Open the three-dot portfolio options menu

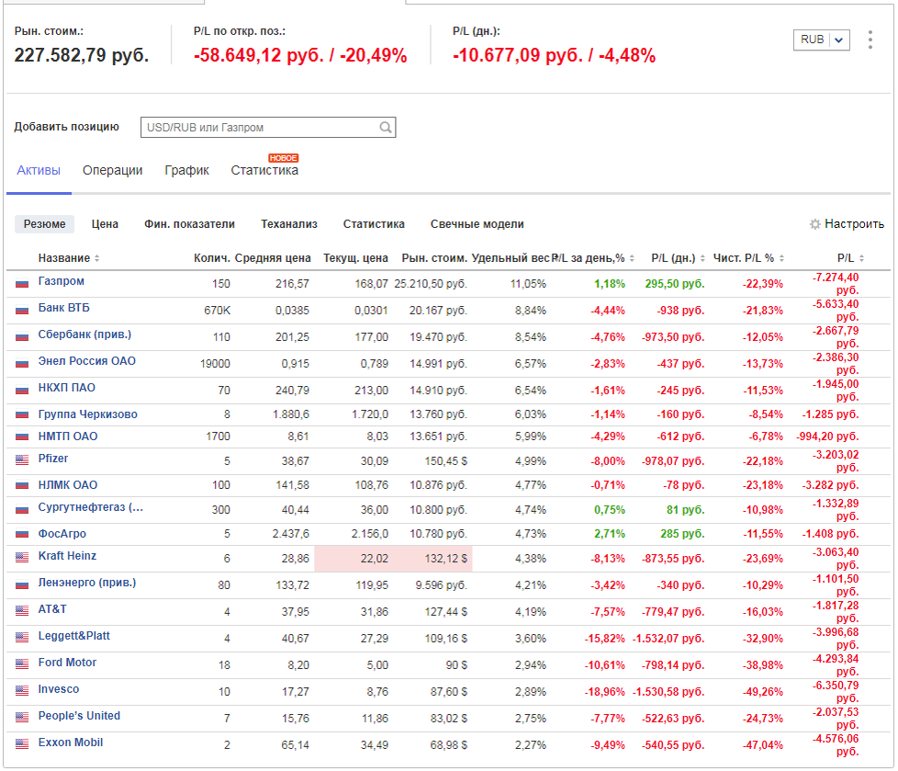click(x=870, y=40)
